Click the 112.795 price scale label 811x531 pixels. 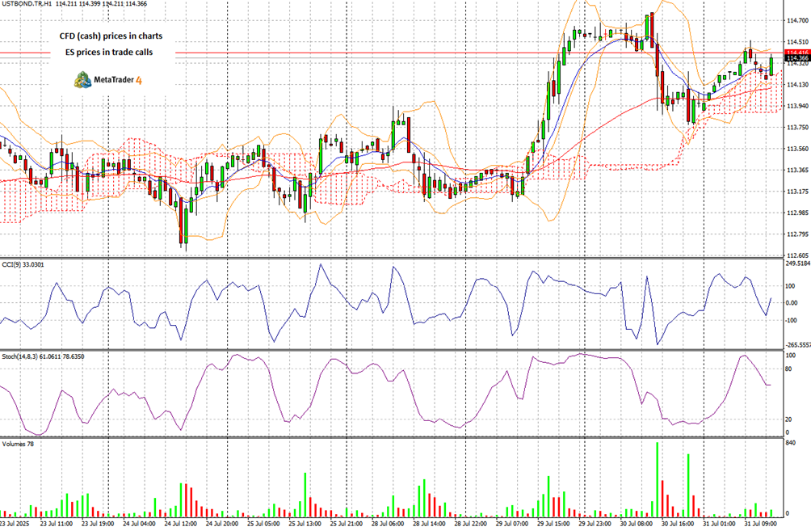[x=796, y=234]
